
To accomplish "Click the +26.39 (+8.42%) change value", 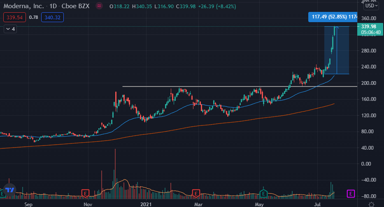I will coord(217,6).
